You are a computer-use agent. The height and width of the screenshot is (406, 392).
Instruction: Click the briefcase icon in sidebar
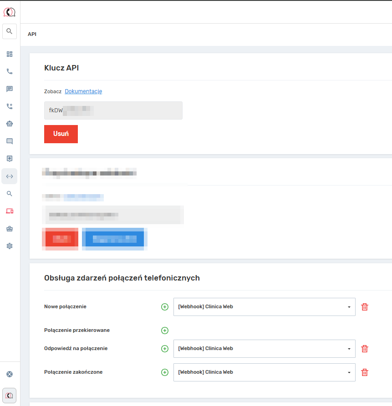pos(10,229)
